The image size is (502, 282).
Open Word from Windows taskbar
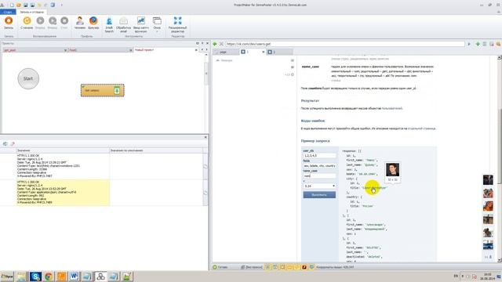(75, 277)
